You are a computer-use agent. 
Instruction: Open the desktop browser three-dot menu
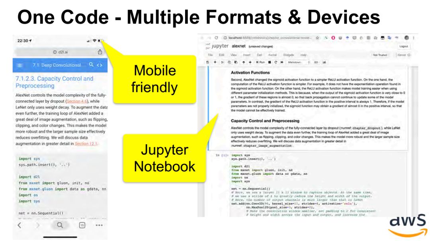[414, 38]
